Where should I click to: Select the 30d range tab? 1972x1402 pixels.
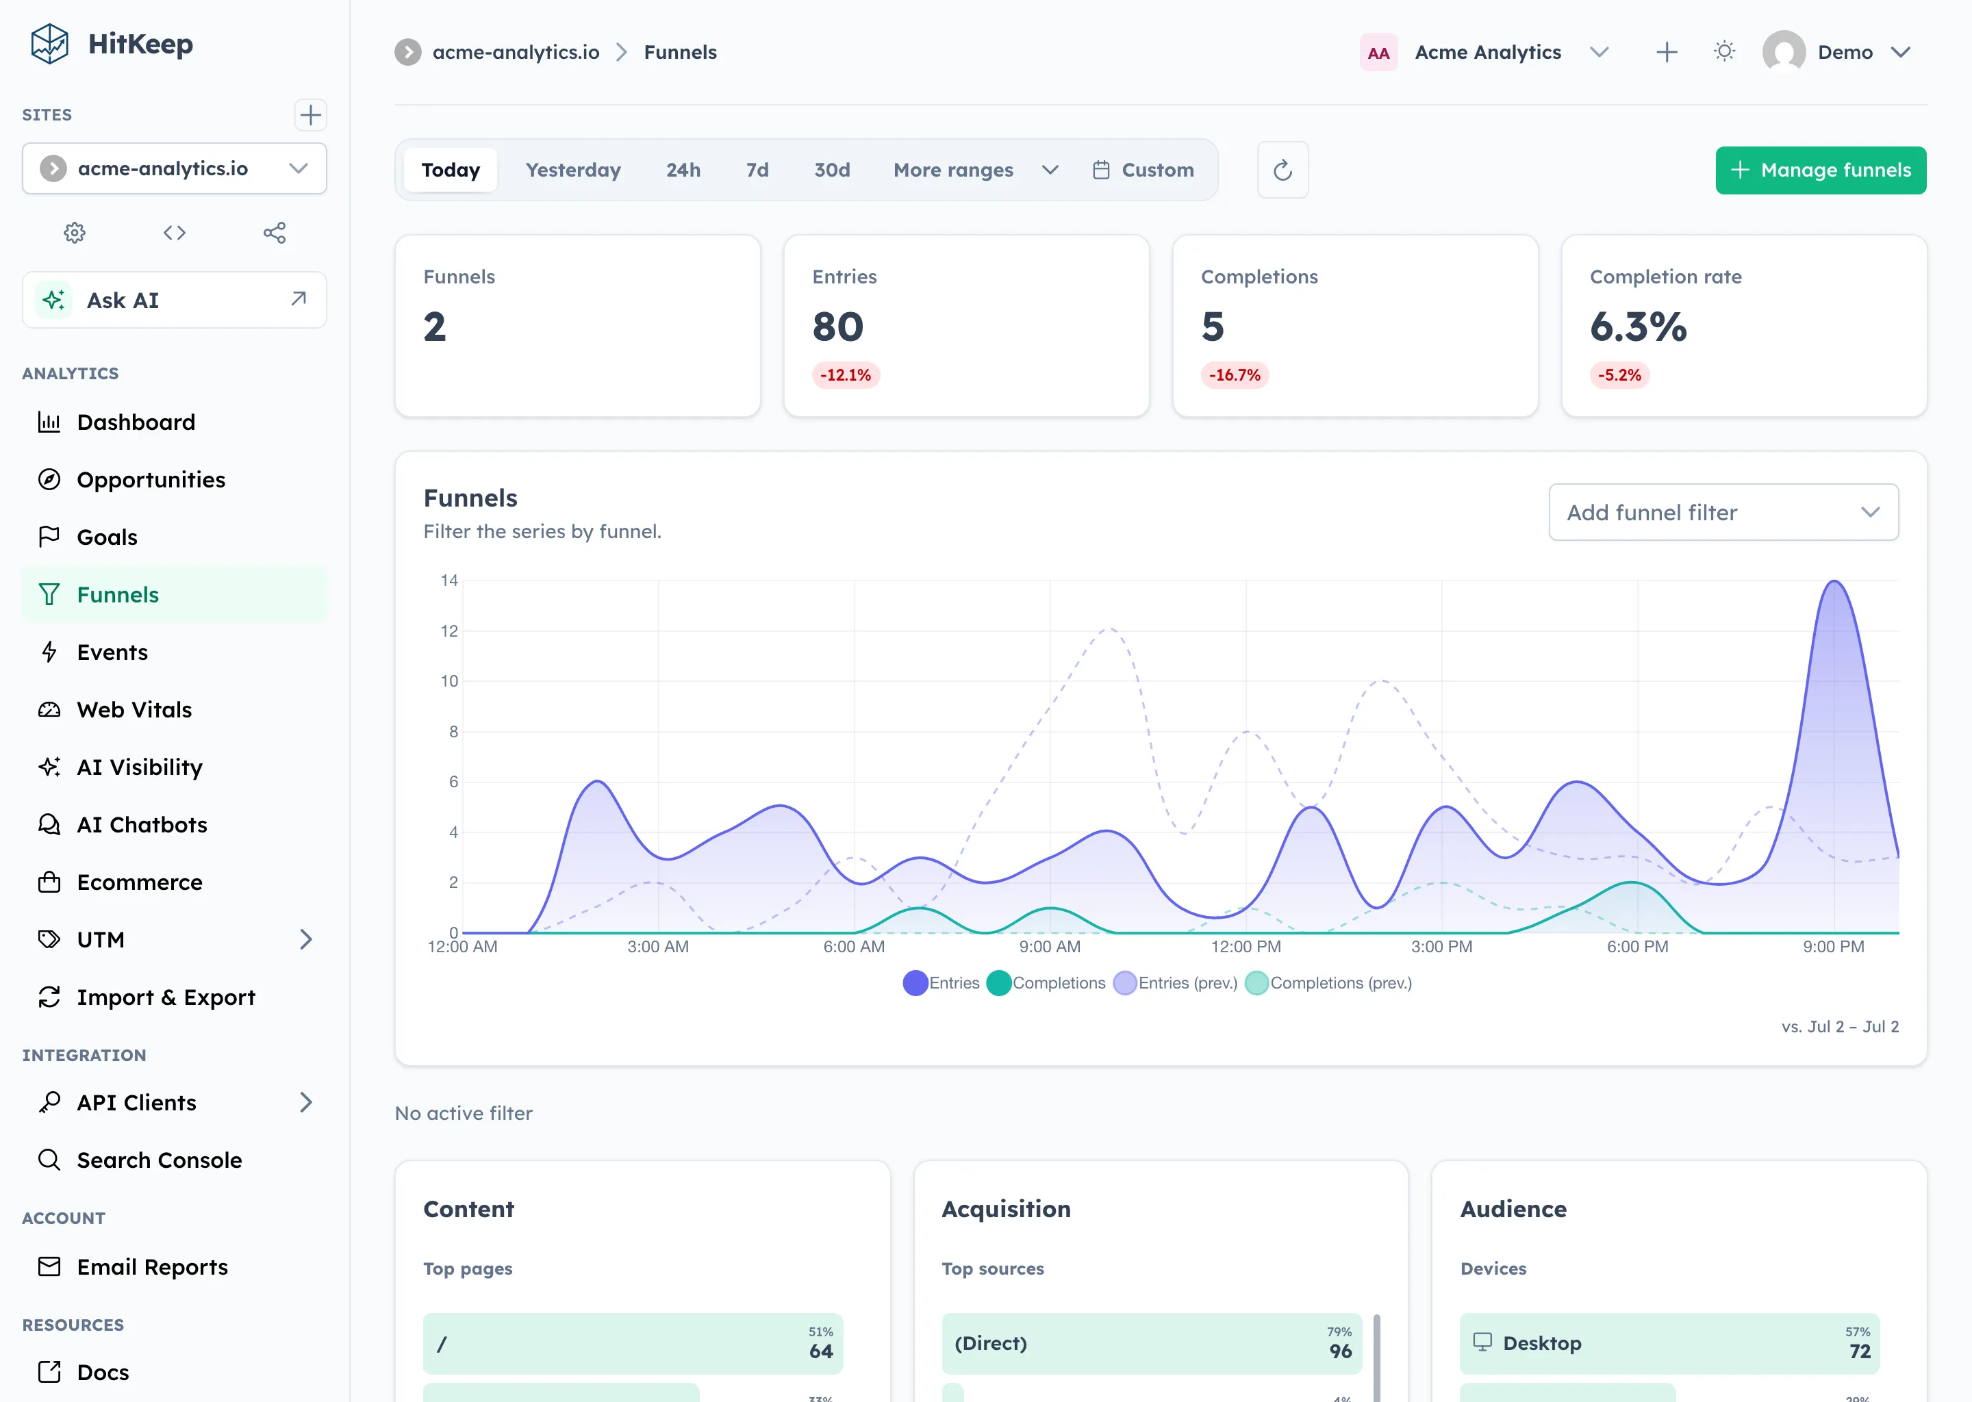831,170
